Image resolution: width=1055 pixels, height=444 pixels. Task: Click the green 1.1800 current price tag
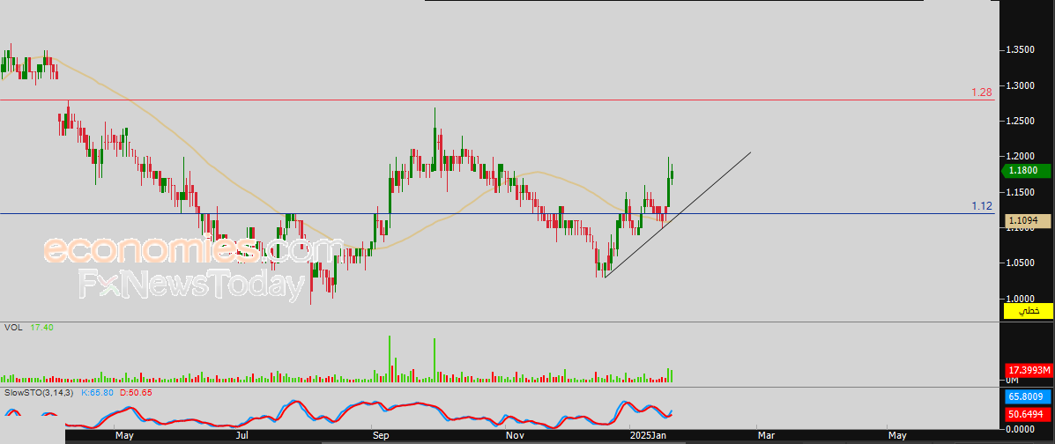[1027, 171]
